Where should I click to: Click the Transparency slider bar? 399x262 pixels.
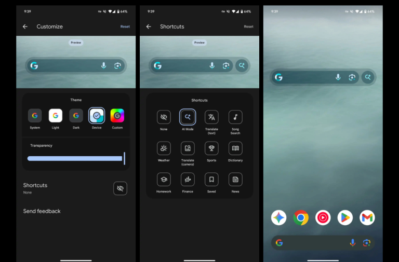[76, 159]
